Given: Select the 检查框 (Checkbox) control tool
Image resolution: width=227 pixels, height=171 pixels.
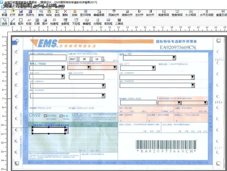Looking at the screenshot, I should click(54, 22).
